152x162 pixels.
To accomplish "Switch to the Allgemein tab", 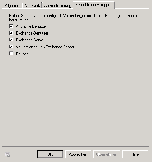I will click(12, 6).
